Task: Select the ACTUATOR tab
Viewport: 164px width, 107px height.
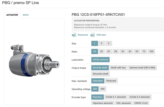Action: pos(12,15)
